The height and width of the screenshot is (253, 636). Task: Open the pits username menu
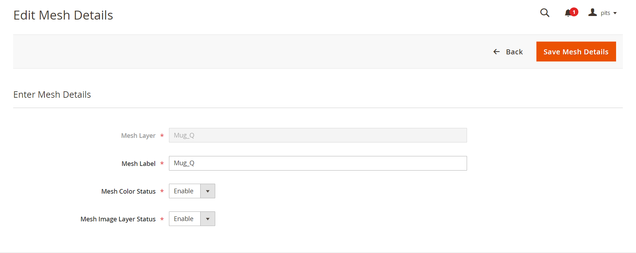point(605,13)
